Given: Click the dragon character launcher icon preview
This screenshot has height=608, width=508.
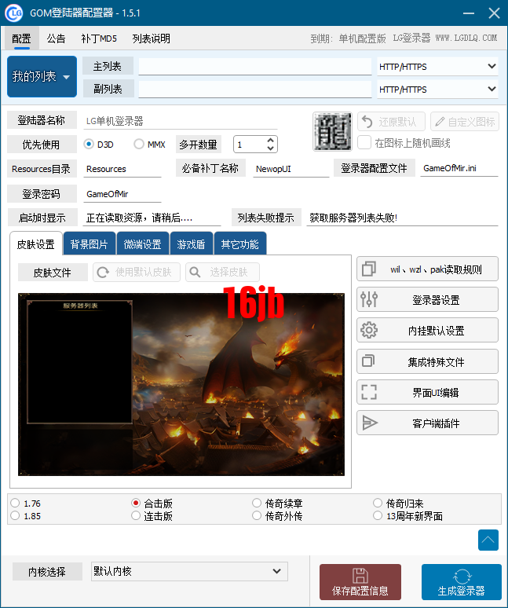Looking at the screenshot, I should (x=332, y=131).
